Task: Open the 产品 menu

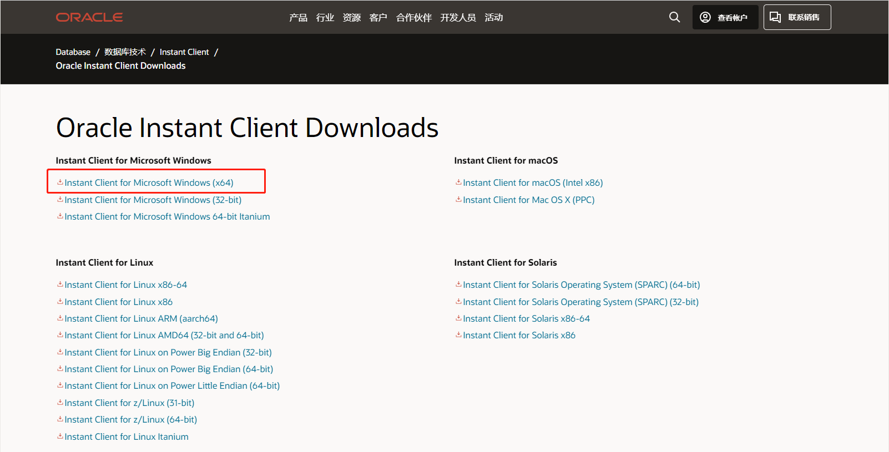Action: pos(298,18)
